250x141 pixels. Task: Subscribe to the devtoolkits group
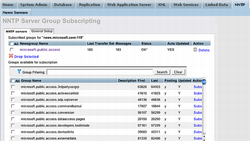tap(197, 132)
